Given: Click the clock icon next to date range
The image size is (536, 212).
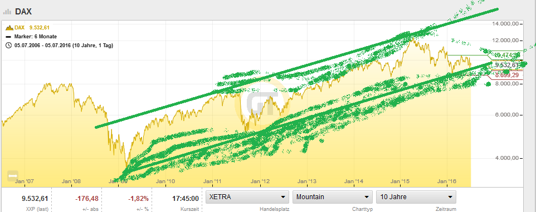Looking at the screenshot, I should point(8,46).
